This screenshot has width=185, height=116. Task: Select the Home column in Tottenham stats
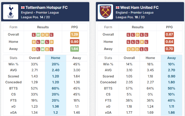(x=55, y=58)
